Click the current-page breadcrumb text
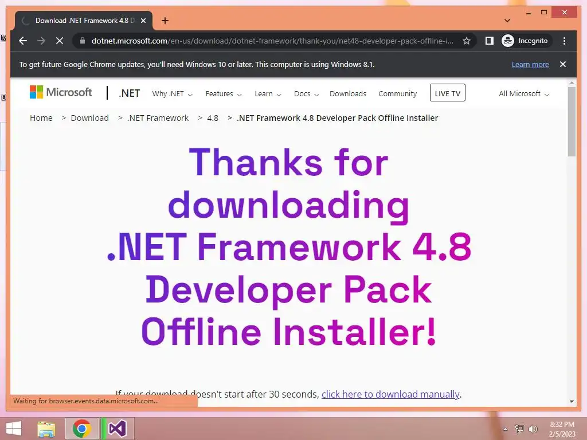 pyautogui.click(x=337, y=118)
